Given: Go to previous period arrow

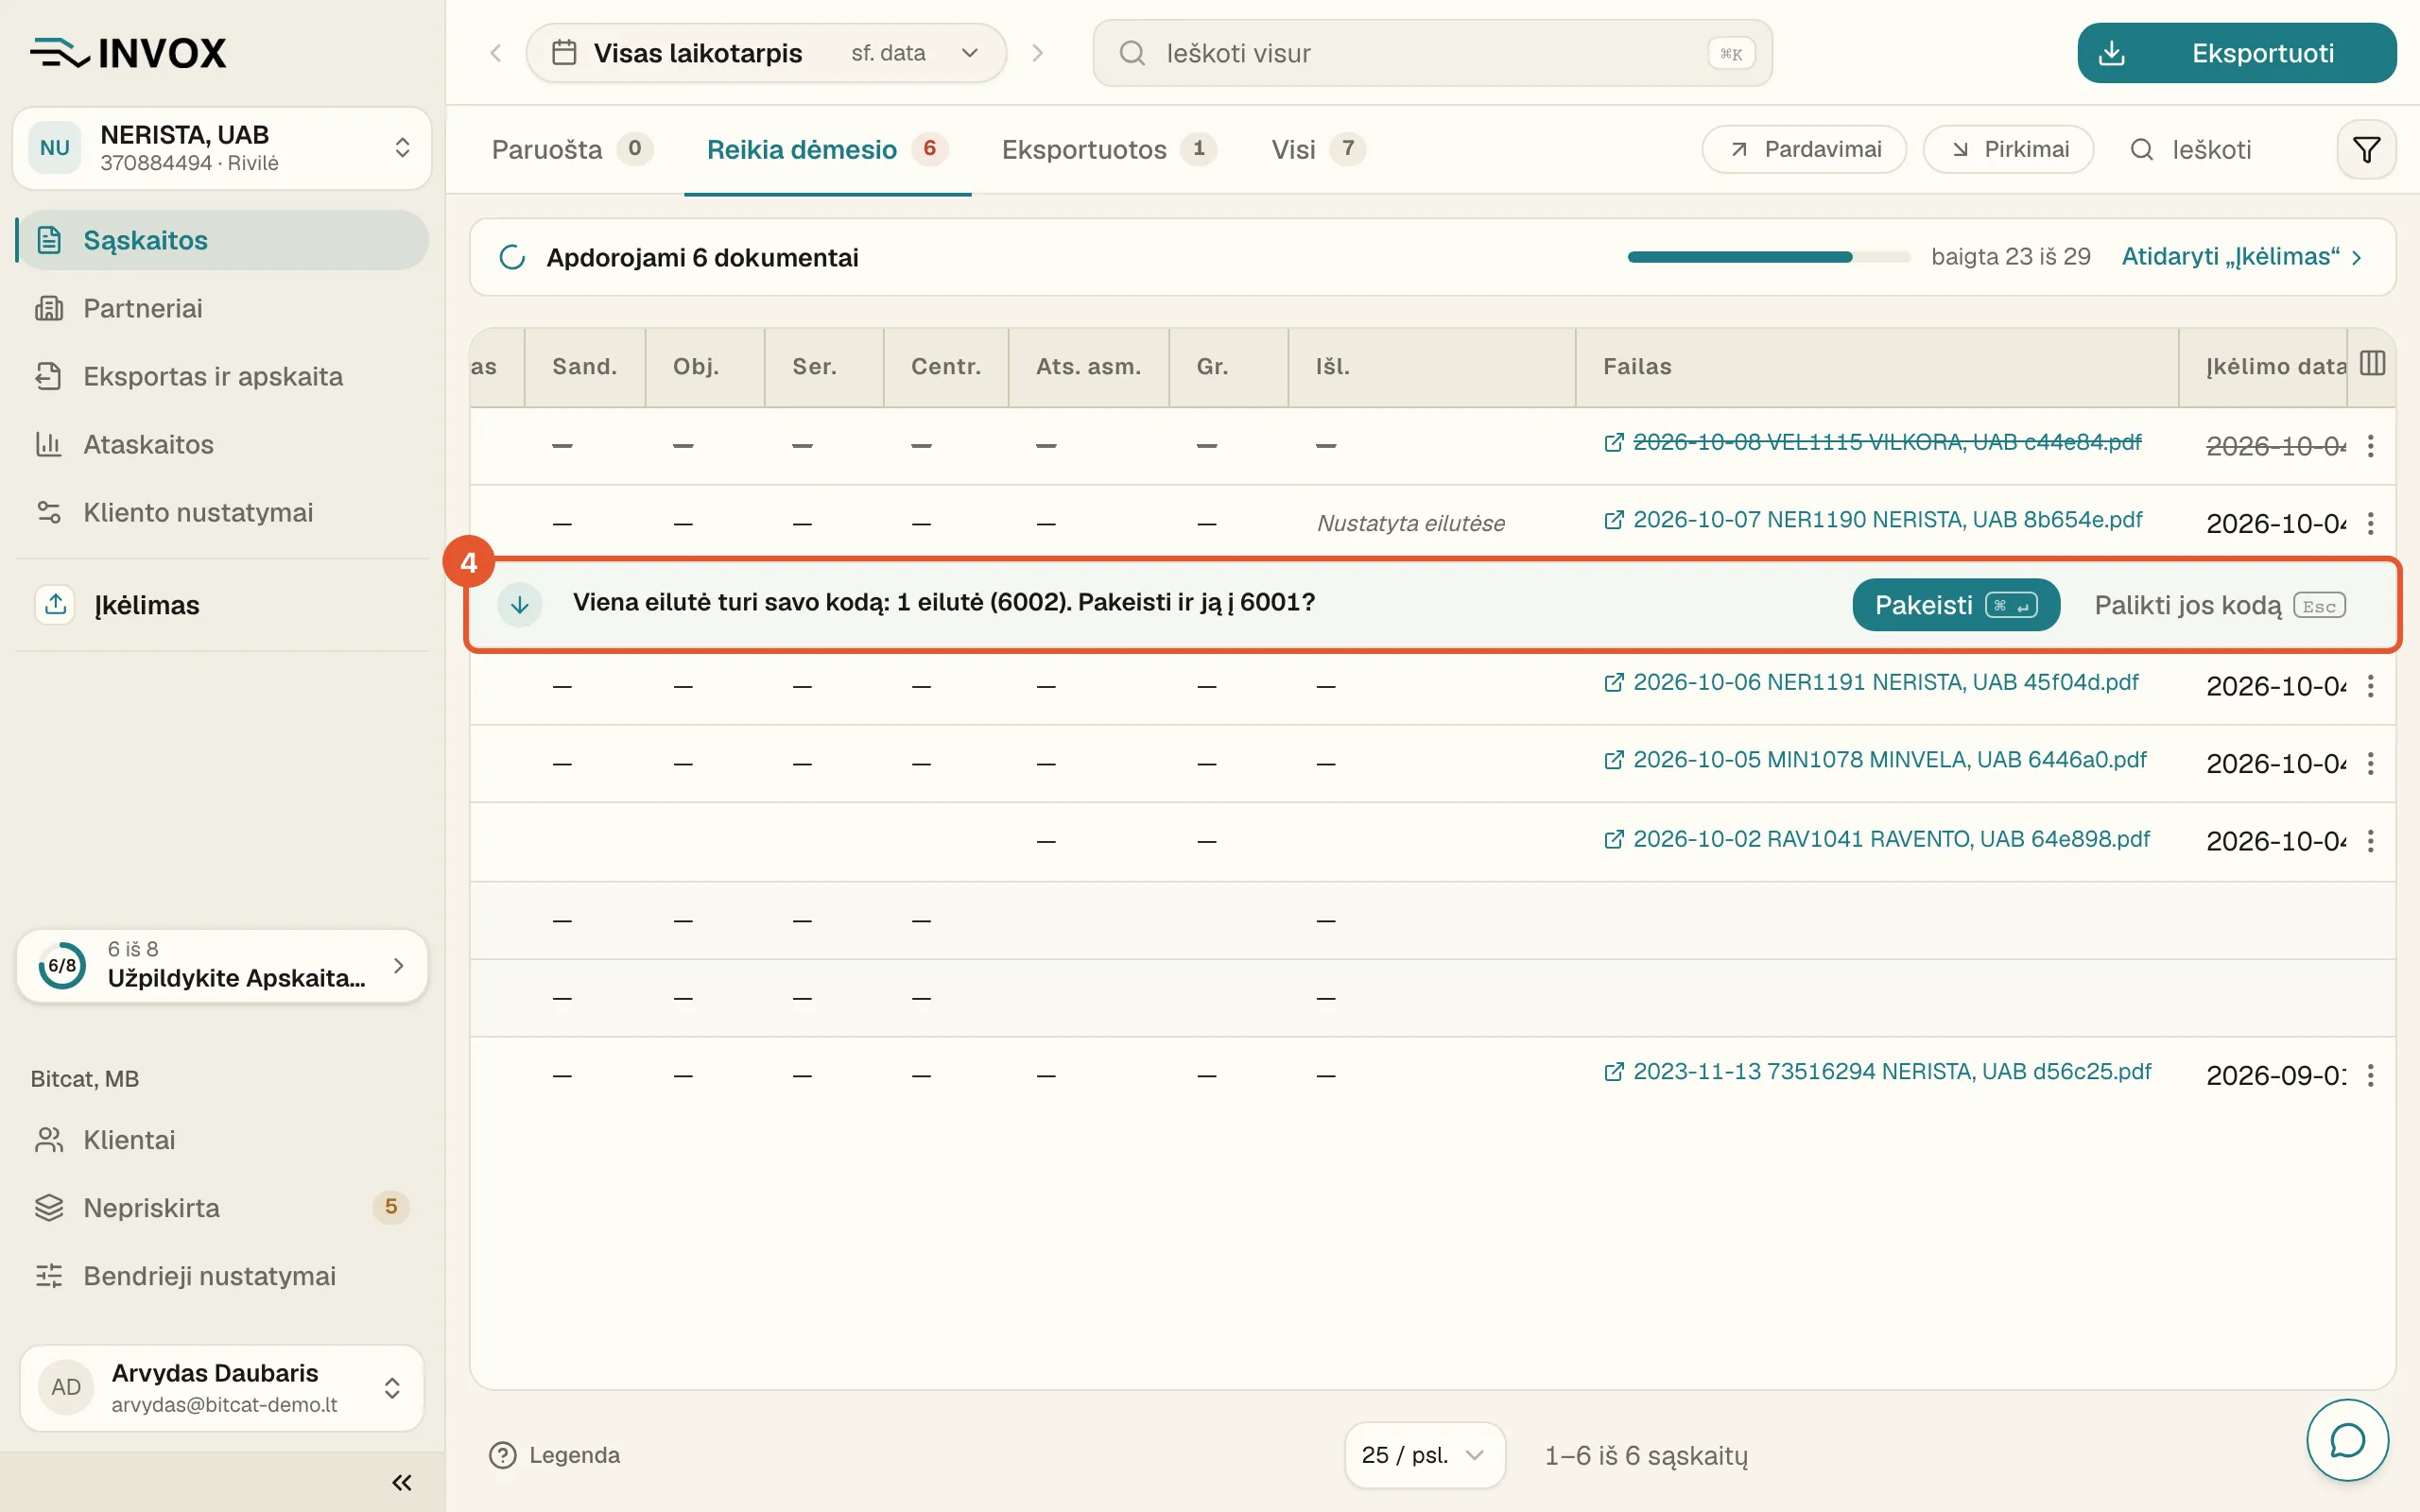Looking at the screenshot, I should pos(495,53).
